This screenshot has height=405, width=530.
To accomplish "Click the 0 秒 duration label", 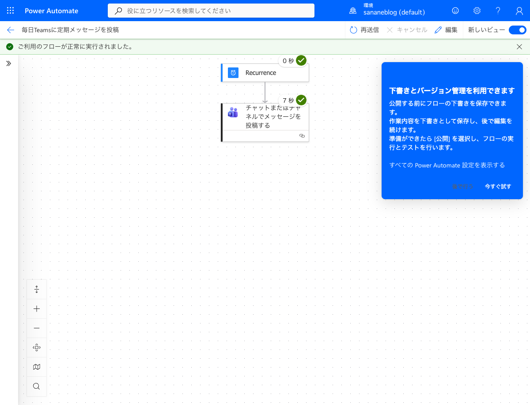I will (288, 61).
